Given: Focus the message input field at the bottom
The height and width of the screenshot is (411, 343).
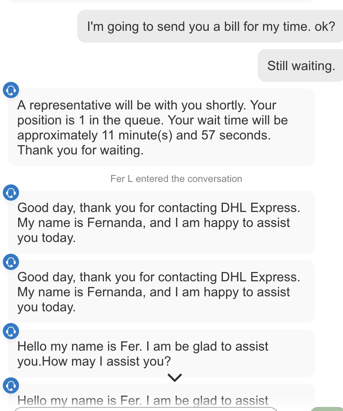Looking at the screenshot, I should pyautogui.click(x=146, y=409).
